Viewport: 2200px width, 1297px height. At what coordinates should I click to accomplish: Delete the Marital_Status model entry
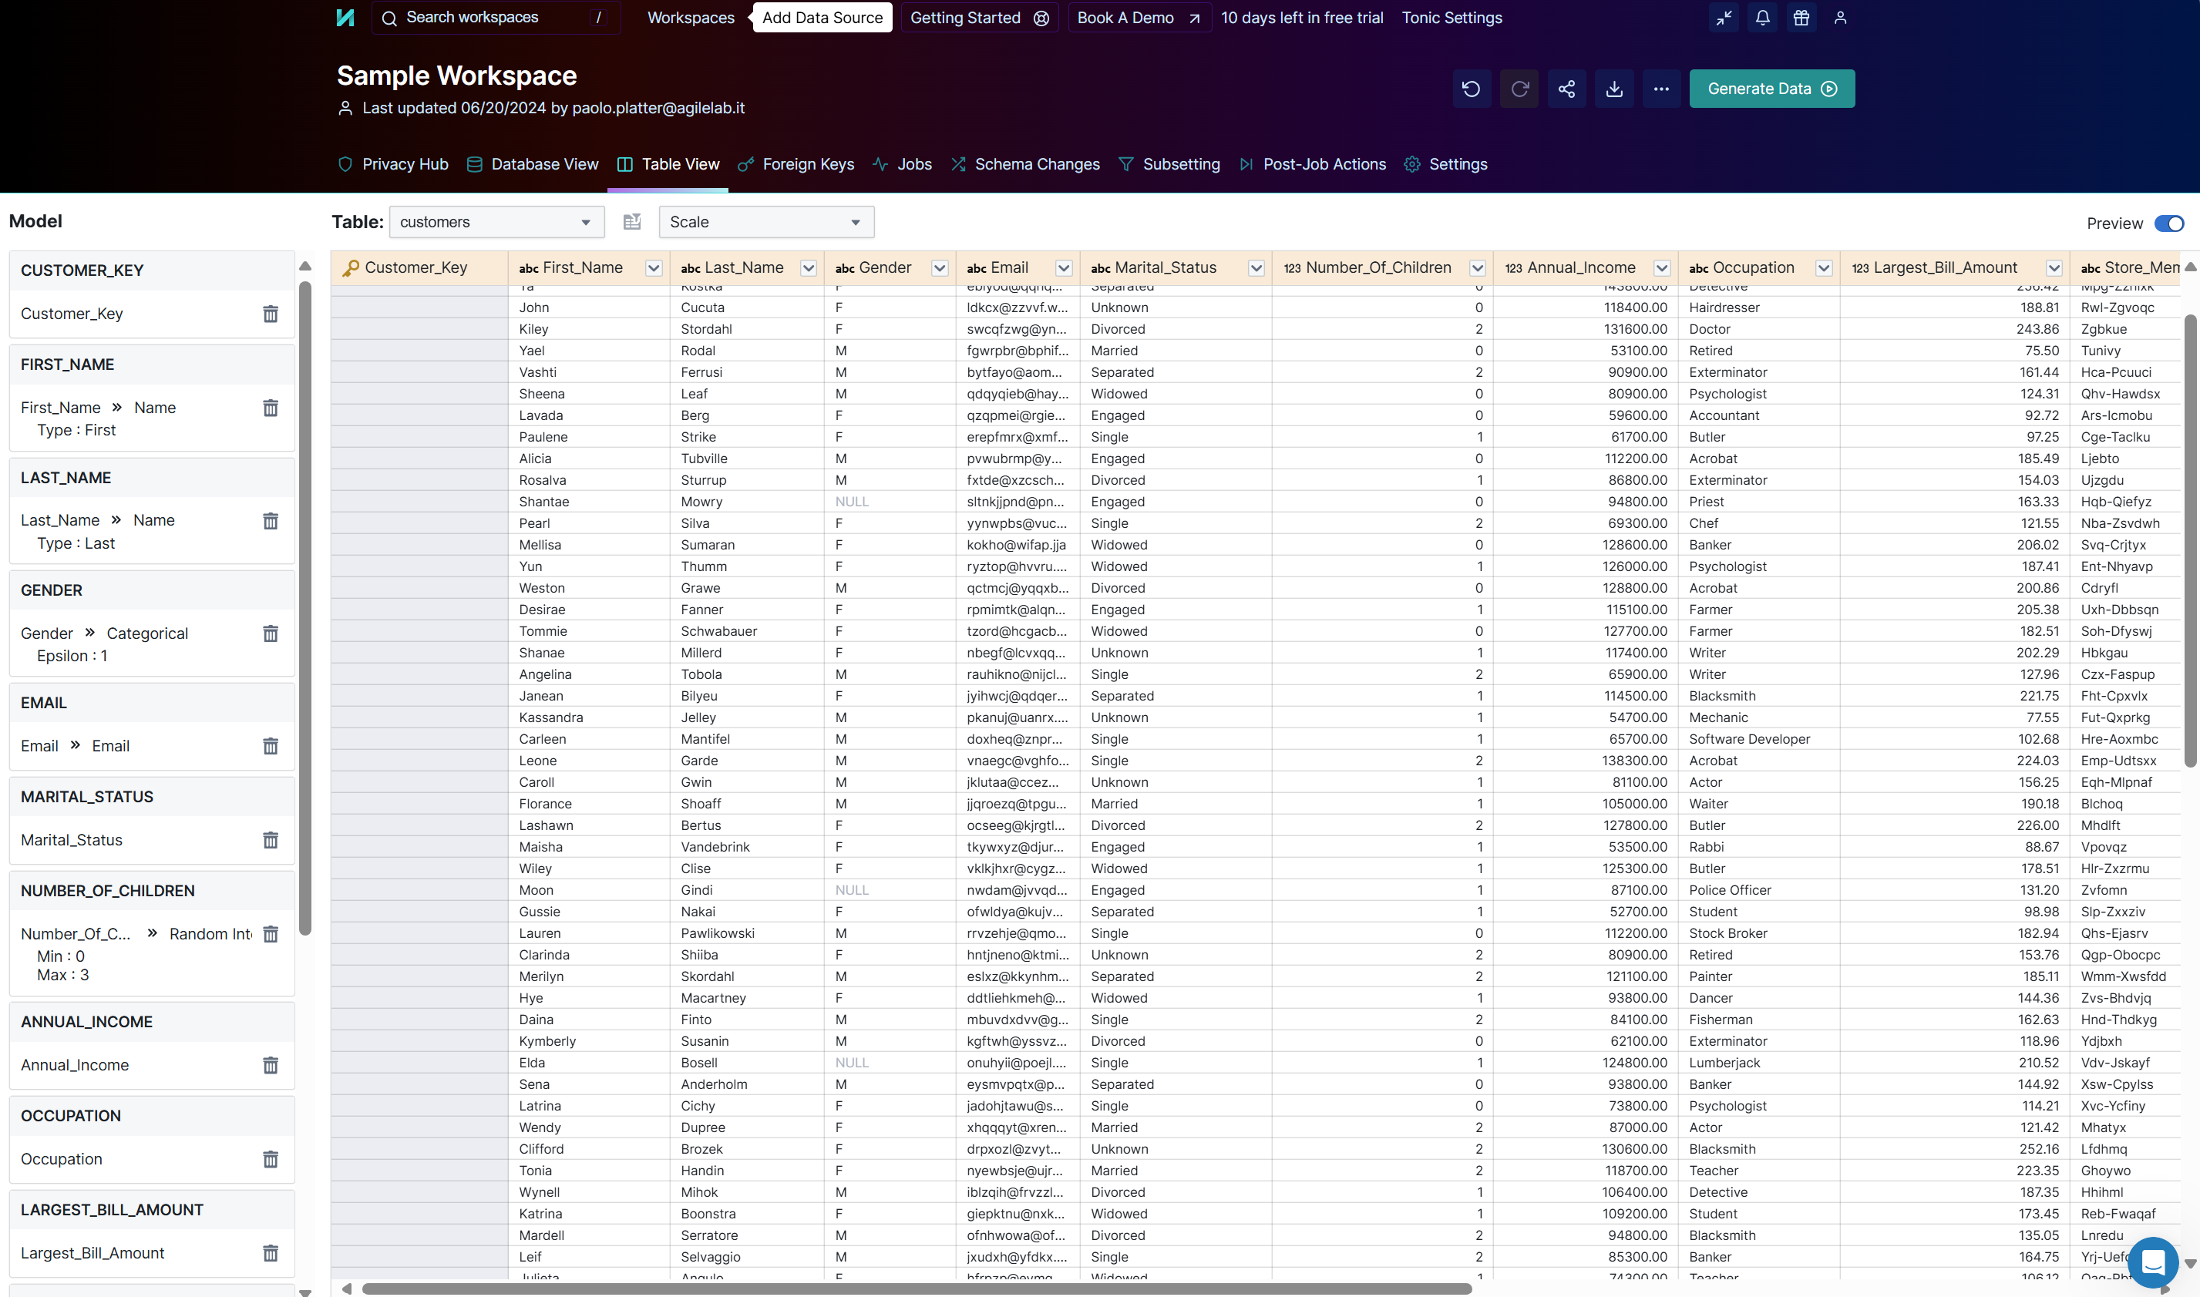pos(271,840)
